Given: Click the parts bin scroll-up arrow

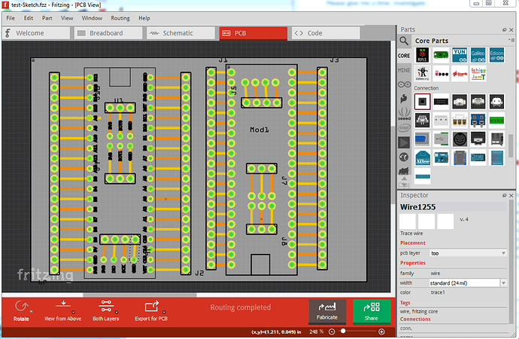Looking at the screenshot, I should pyautogui.click(x=404, y=179).
